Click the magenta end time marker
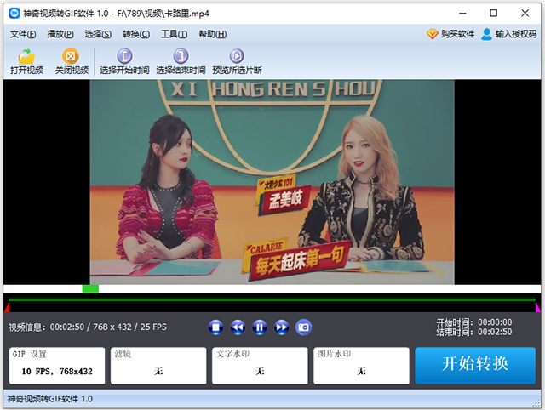The width and height of the screenshot is (545, 410). tap(537, 307)
